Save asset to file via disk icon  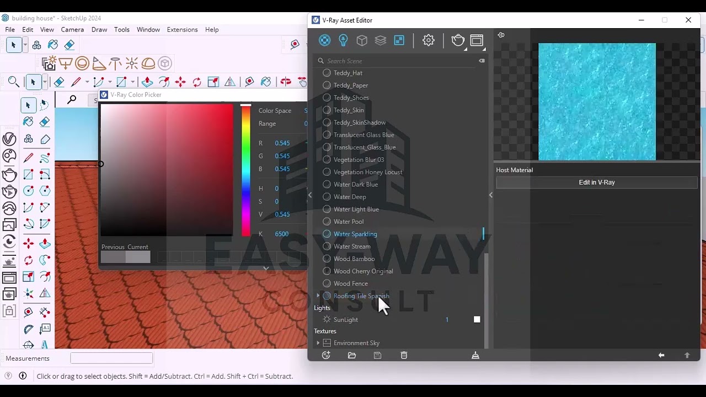pos(378,355)
